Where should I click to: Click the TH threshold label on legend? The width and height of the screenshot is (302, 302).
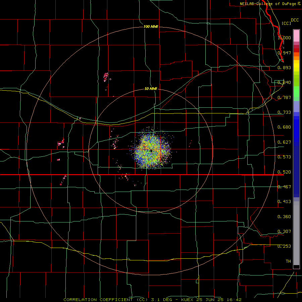[x=288, y=261]
